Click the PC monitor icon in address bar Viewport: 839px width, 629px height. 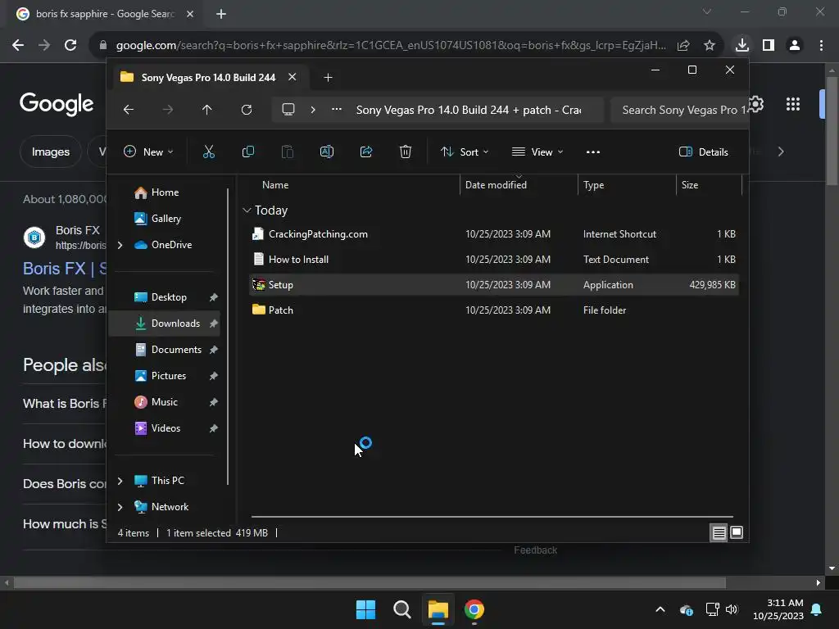[288, 110]
